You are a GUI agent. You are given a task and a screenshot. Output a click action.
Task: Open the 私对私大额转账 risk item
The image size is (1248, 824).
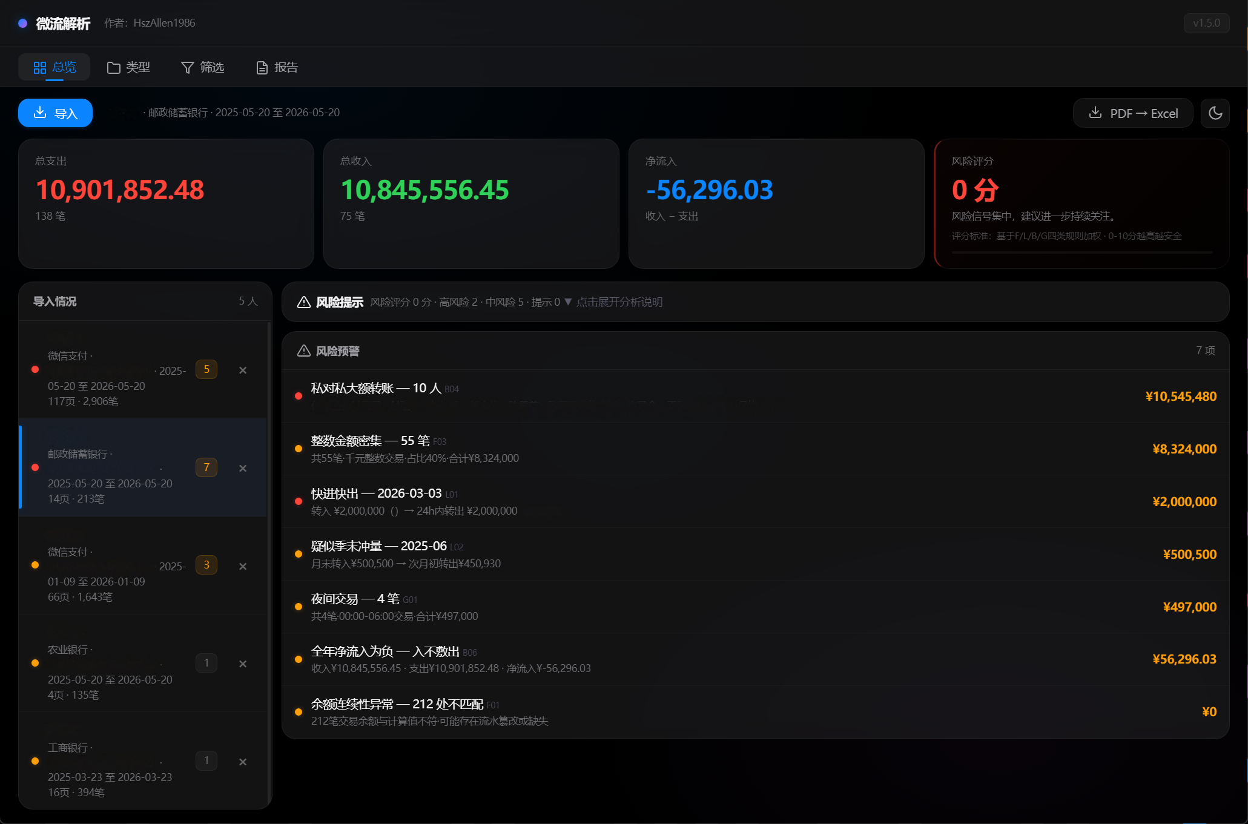[755, 396]
